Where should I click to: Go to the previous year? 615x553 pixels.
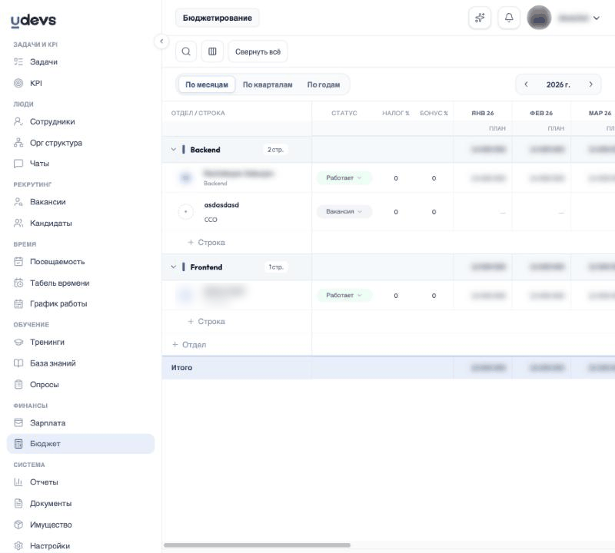(527, 84)
